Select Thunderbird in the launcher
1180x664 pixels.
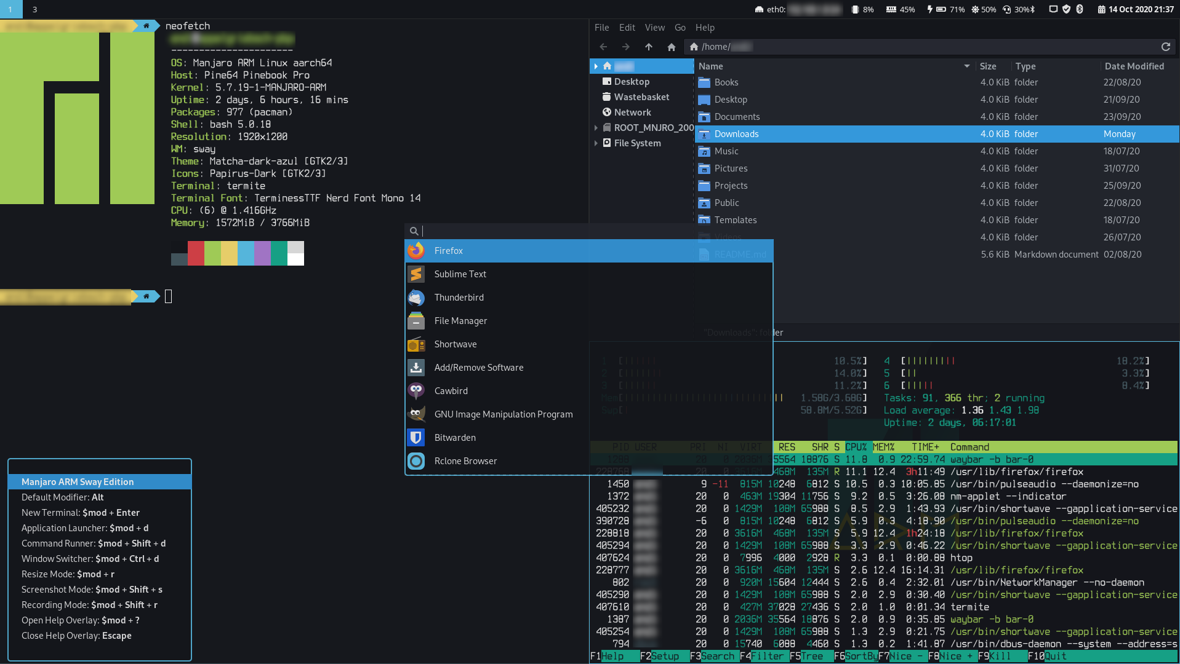pyautogui.click(x=459, y=298)
